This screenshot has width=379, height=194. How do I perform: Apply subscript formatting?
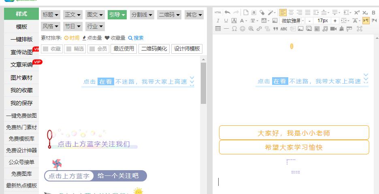[x=365, y=13]
